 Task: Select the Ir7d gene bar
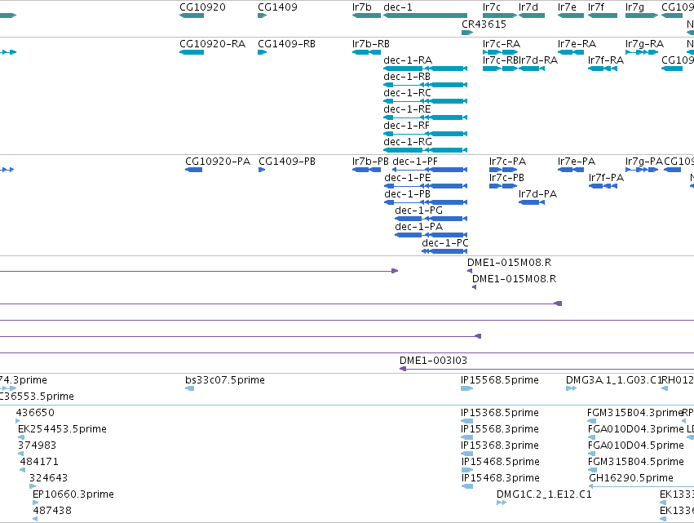pyautogui.click(x=532, y=16)
